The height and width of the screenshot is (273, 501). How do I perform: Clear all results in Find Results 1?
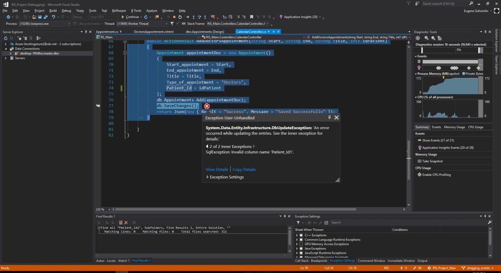[x=126, y=223]
